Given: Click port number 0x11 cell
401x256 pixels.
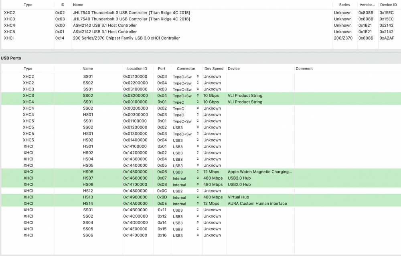Looking at the screenshot, I should [162, 210].
